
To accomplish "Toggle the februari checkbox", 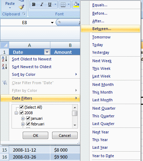I will [28, 124].
